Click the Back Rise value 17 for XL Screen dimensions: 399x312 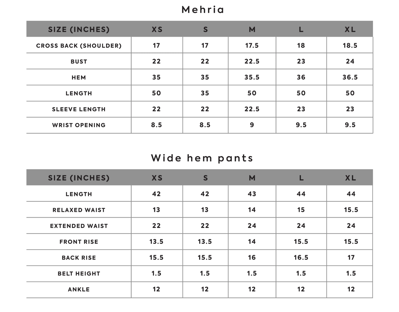click(x=351, y=257)
